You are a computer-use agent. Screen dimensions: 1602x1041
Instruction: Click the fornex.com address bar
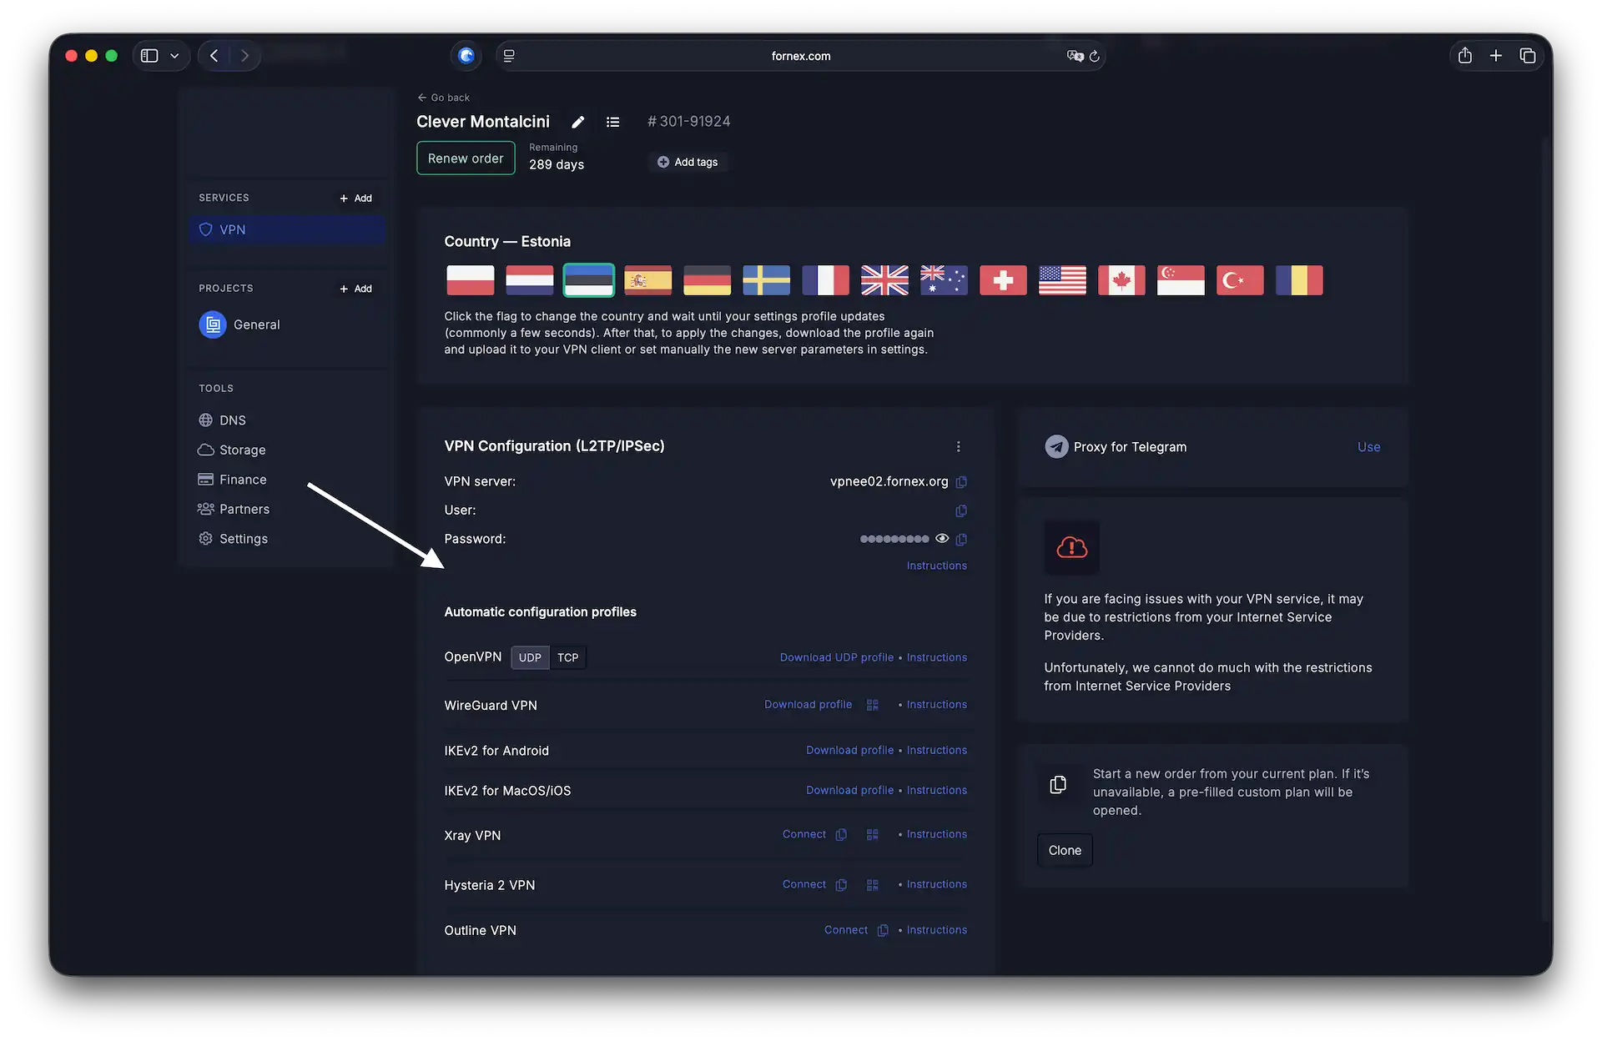click(x=801, y=56)
